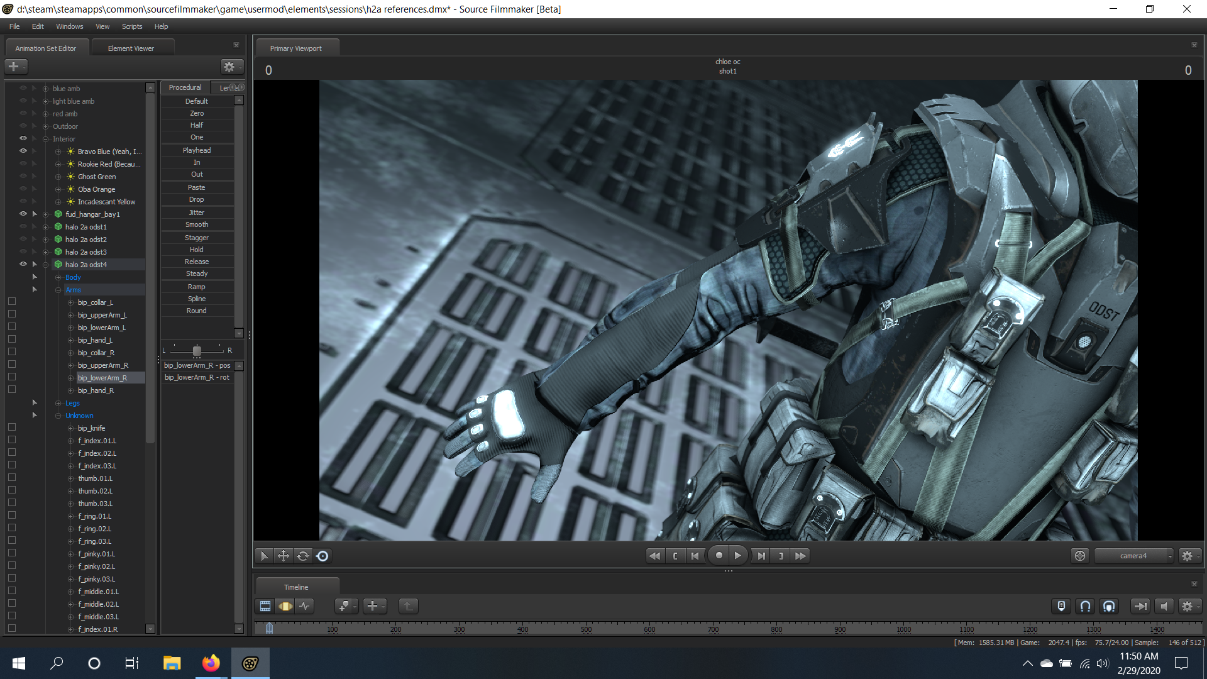Select the move manipulator tool
The image size is (1207, 679).
284,556
